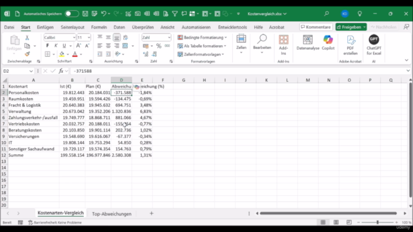
Task: Decrease font size with smaller A
Action: 87,46
